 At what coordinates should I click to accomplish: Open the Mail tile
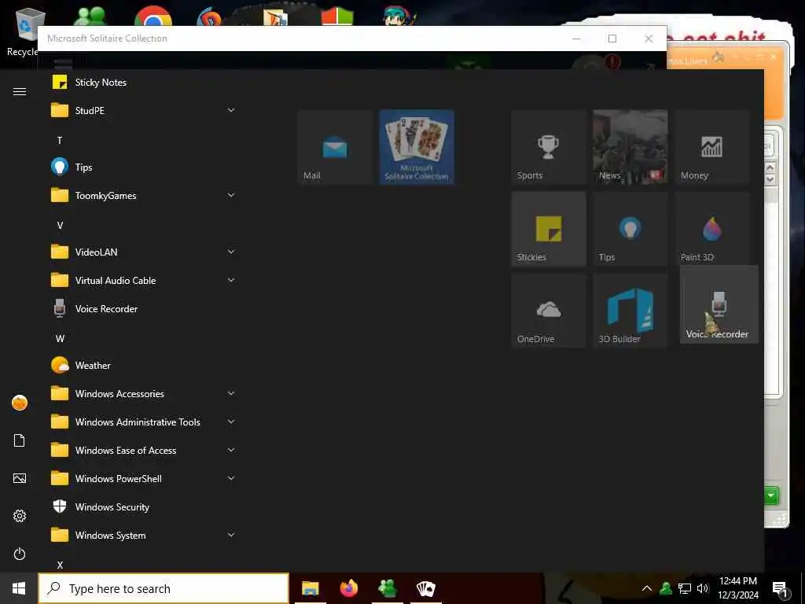335,147
